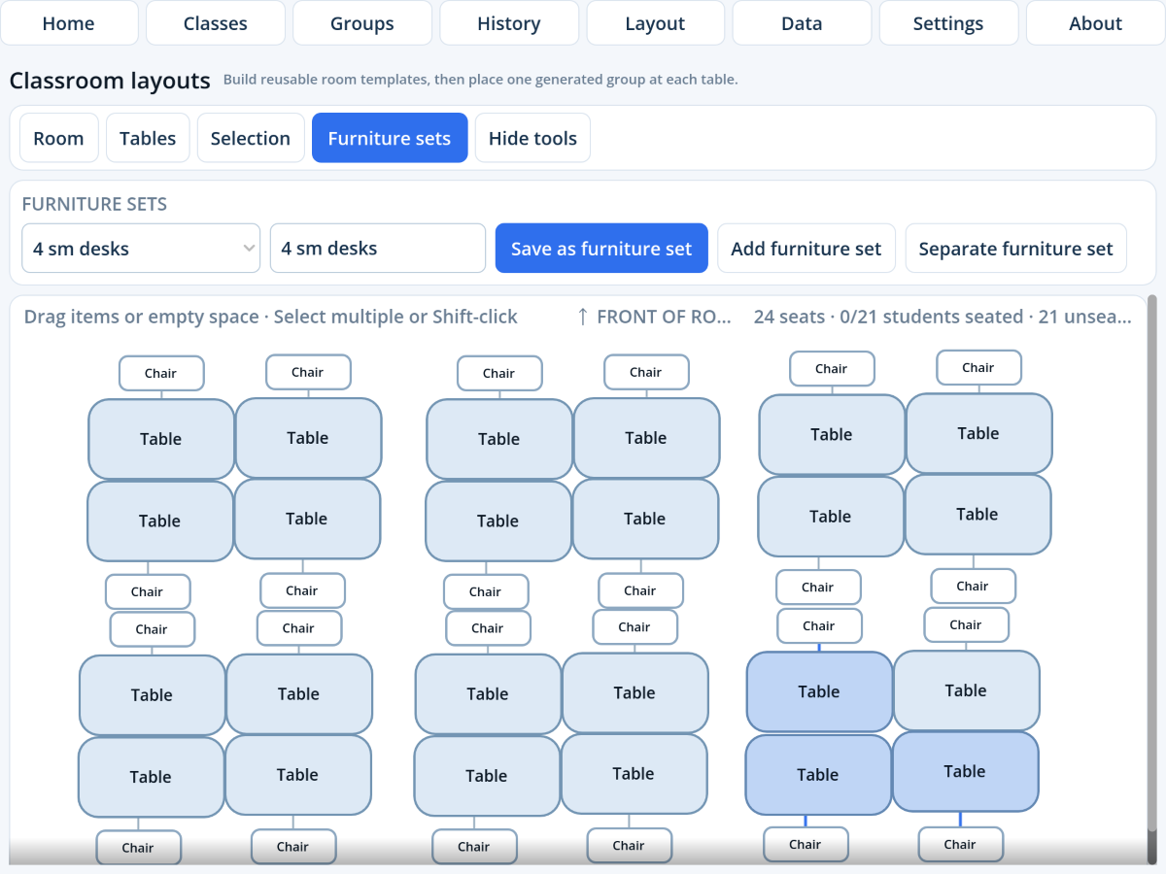The width and height of the screenshot is (1166, 874).
Task: Go to Settings in top navigation
Action: click(948, 23)
